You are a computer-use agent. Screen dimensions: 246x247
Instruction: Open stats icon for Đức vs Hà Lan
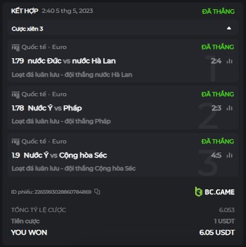[x=229, y=61]
